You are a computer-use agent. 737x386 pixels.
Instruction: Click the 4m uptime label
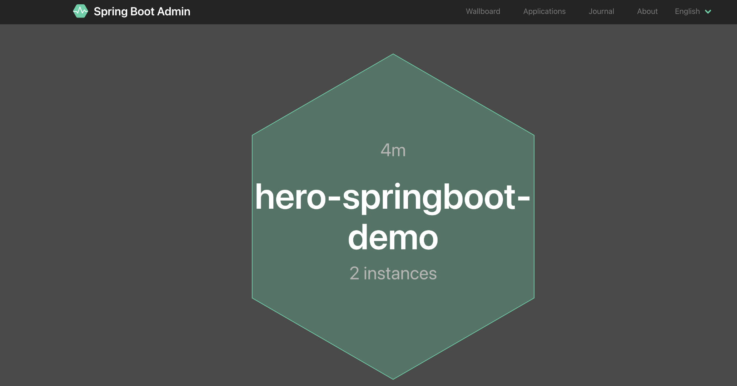click(x=393, y=150)
